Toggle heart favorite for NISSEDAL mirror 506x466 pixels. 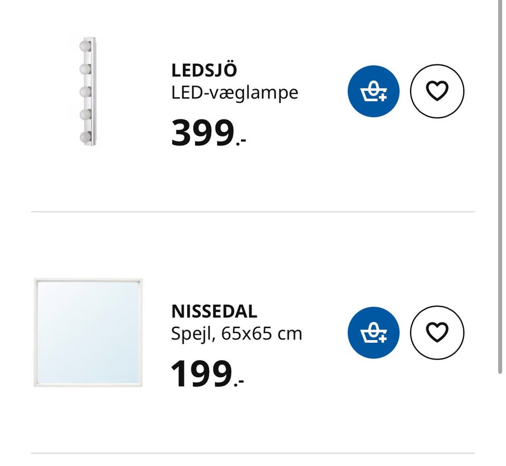(437, 333)
